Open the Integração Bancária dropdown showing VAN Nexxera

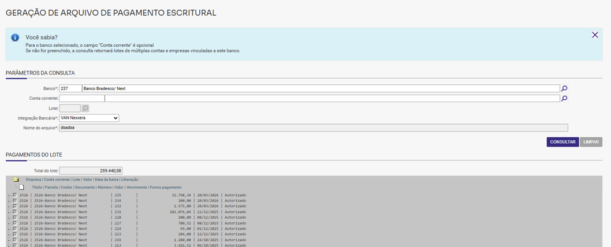89,118
